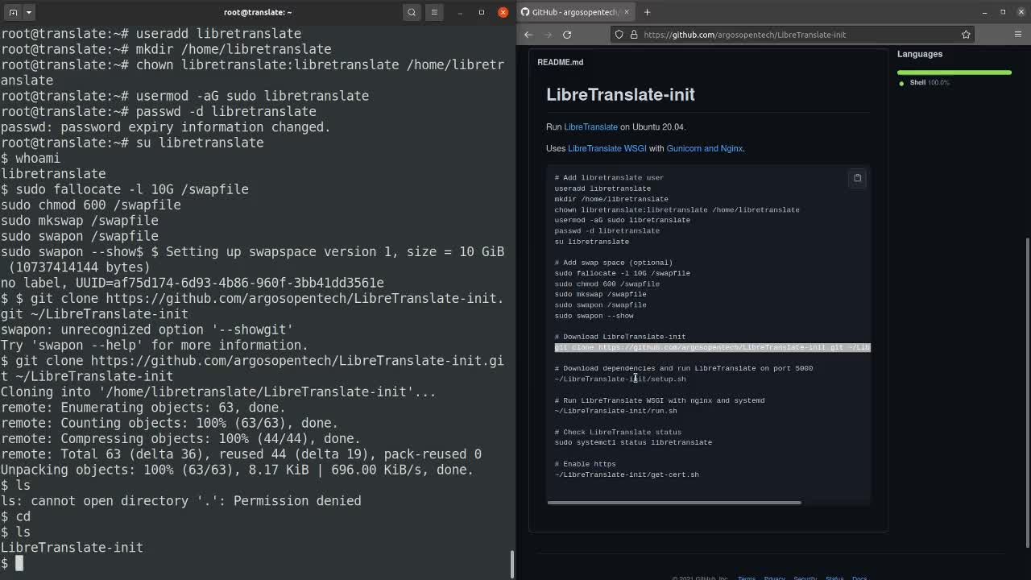Bookmark this page with the star icon
This screenshot has height=580, width=1031.
point(966,35)
